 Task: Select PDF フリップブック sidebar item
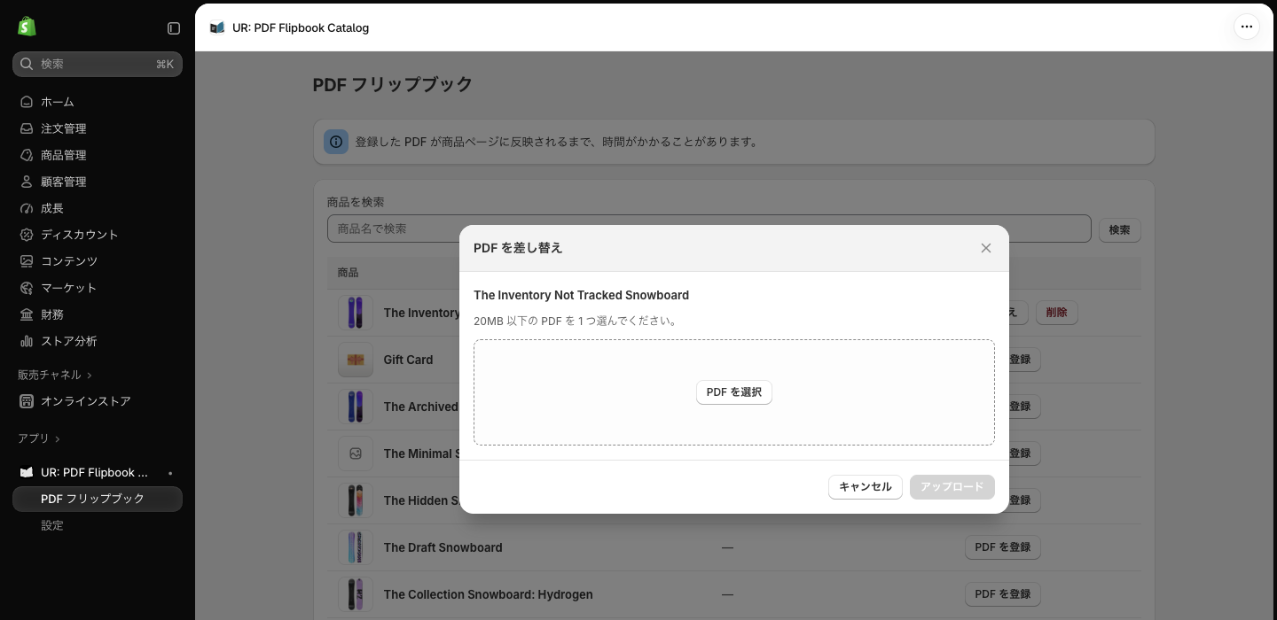98,499
